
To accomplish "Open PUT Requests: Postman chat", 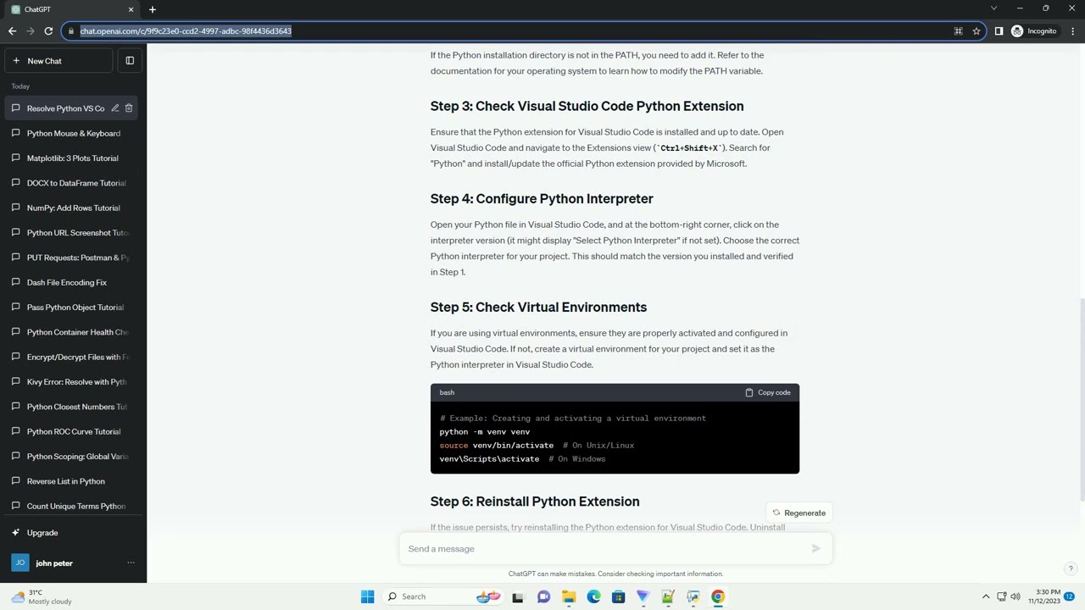I will (x=73, y=258).
